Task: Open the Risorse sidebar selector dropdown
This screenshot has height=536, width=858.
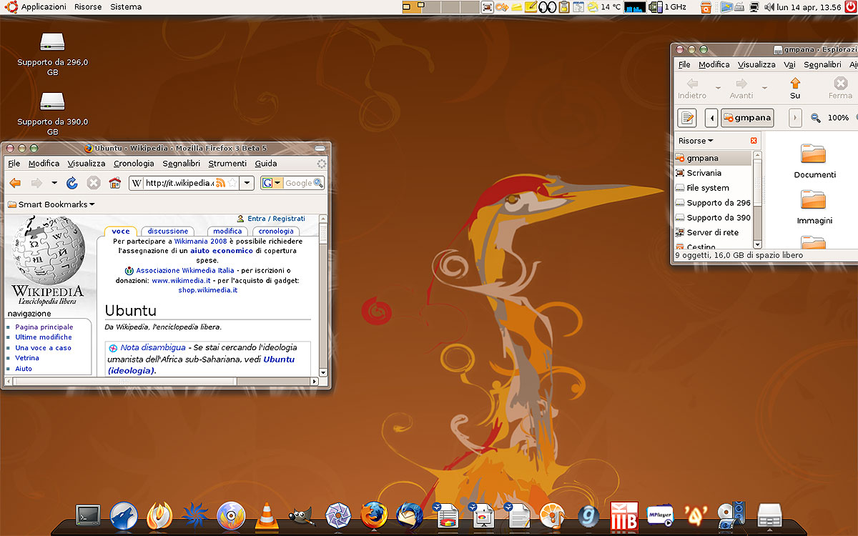Action: (696, 141)
